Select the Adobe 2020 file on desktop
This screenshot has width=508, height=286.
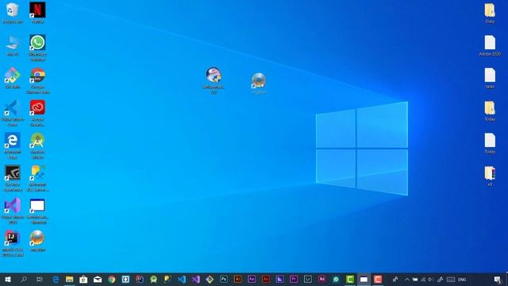click(x=490, y=45)
